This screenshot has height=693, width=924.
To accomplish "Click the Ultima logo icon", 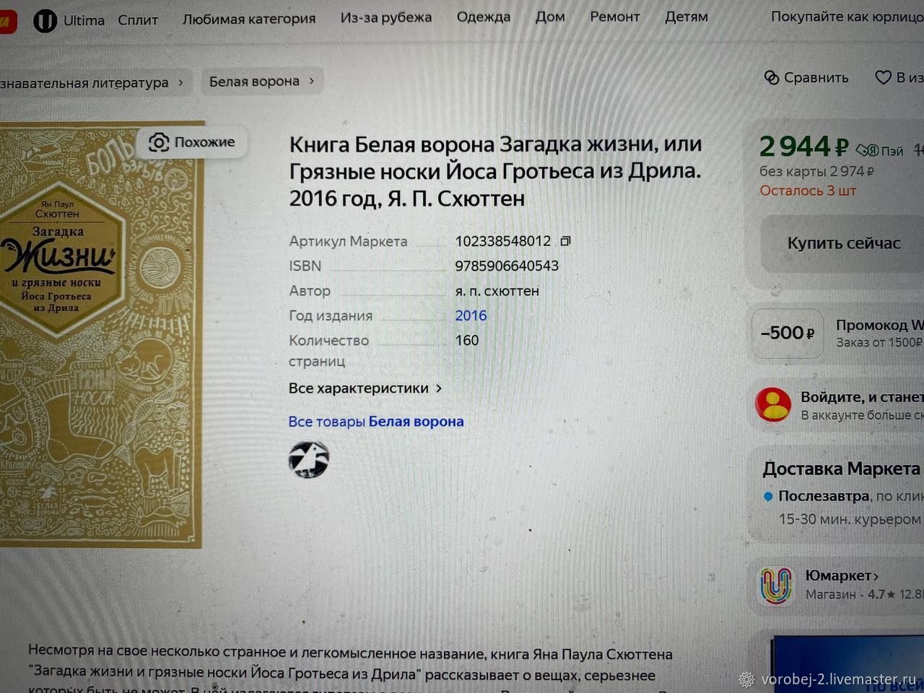I will pyautogui.click(x=45, y=21).
